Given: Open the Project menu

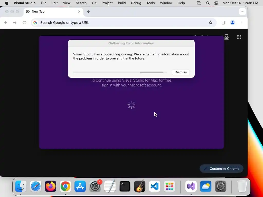Looking at the screenshot, I should click(107, 3).
